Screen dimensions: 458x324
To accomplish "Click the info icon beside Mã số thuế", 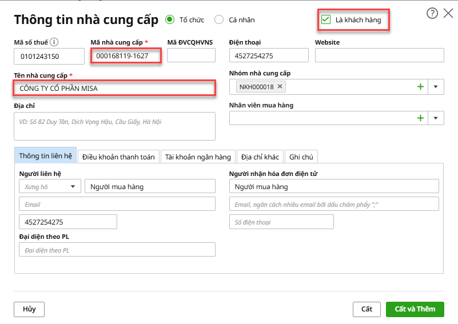I will [54, 42].
